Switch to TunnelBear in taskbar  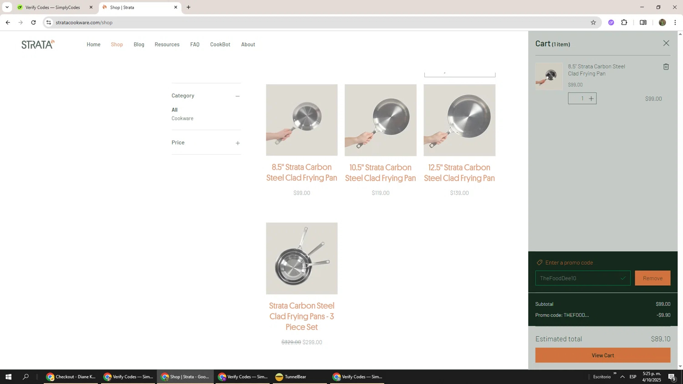(x=300, y=377)
